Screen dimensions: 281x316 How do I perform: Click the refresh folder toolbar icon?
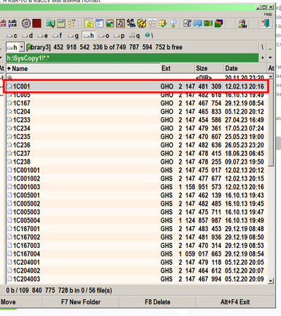pos(89,23)
